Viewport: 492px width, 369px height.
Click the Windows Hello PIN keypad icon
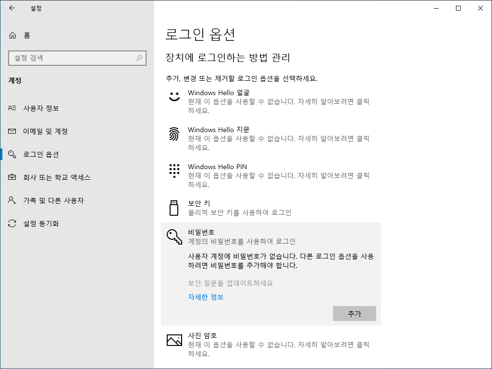174,171
